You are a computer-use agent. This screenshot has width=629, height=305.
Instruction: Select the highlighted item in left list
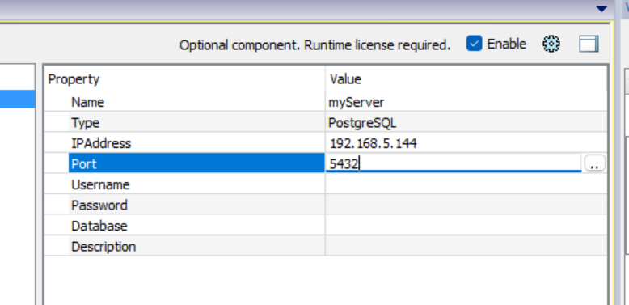pyautogui.click(x=17, y=99)
